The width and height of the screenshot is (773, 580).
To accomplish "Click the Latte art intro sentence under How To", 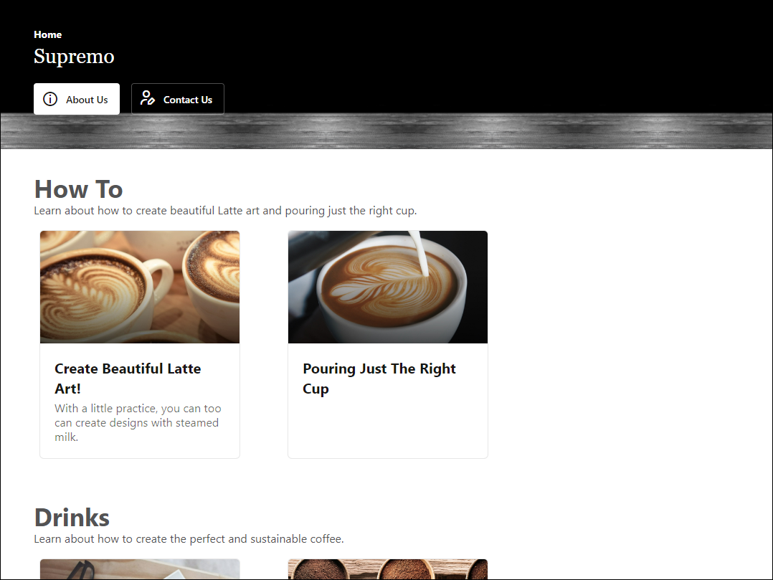I will 225,210.
